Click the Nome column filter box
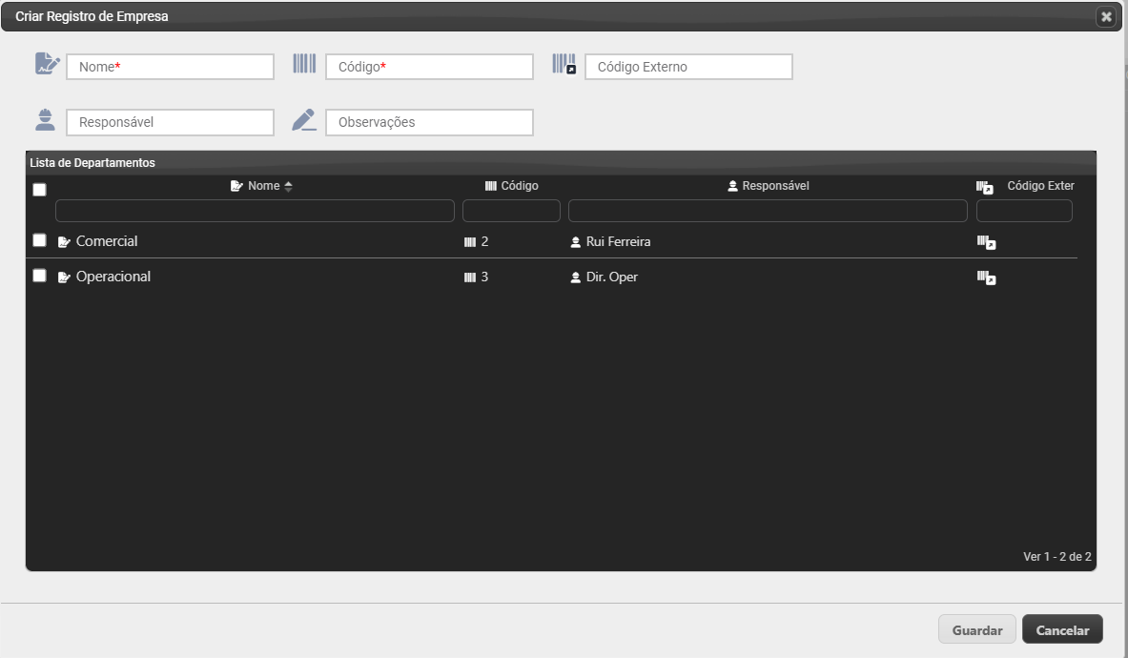The width and height of the screenshot is (1128, 658). [255, 211]
